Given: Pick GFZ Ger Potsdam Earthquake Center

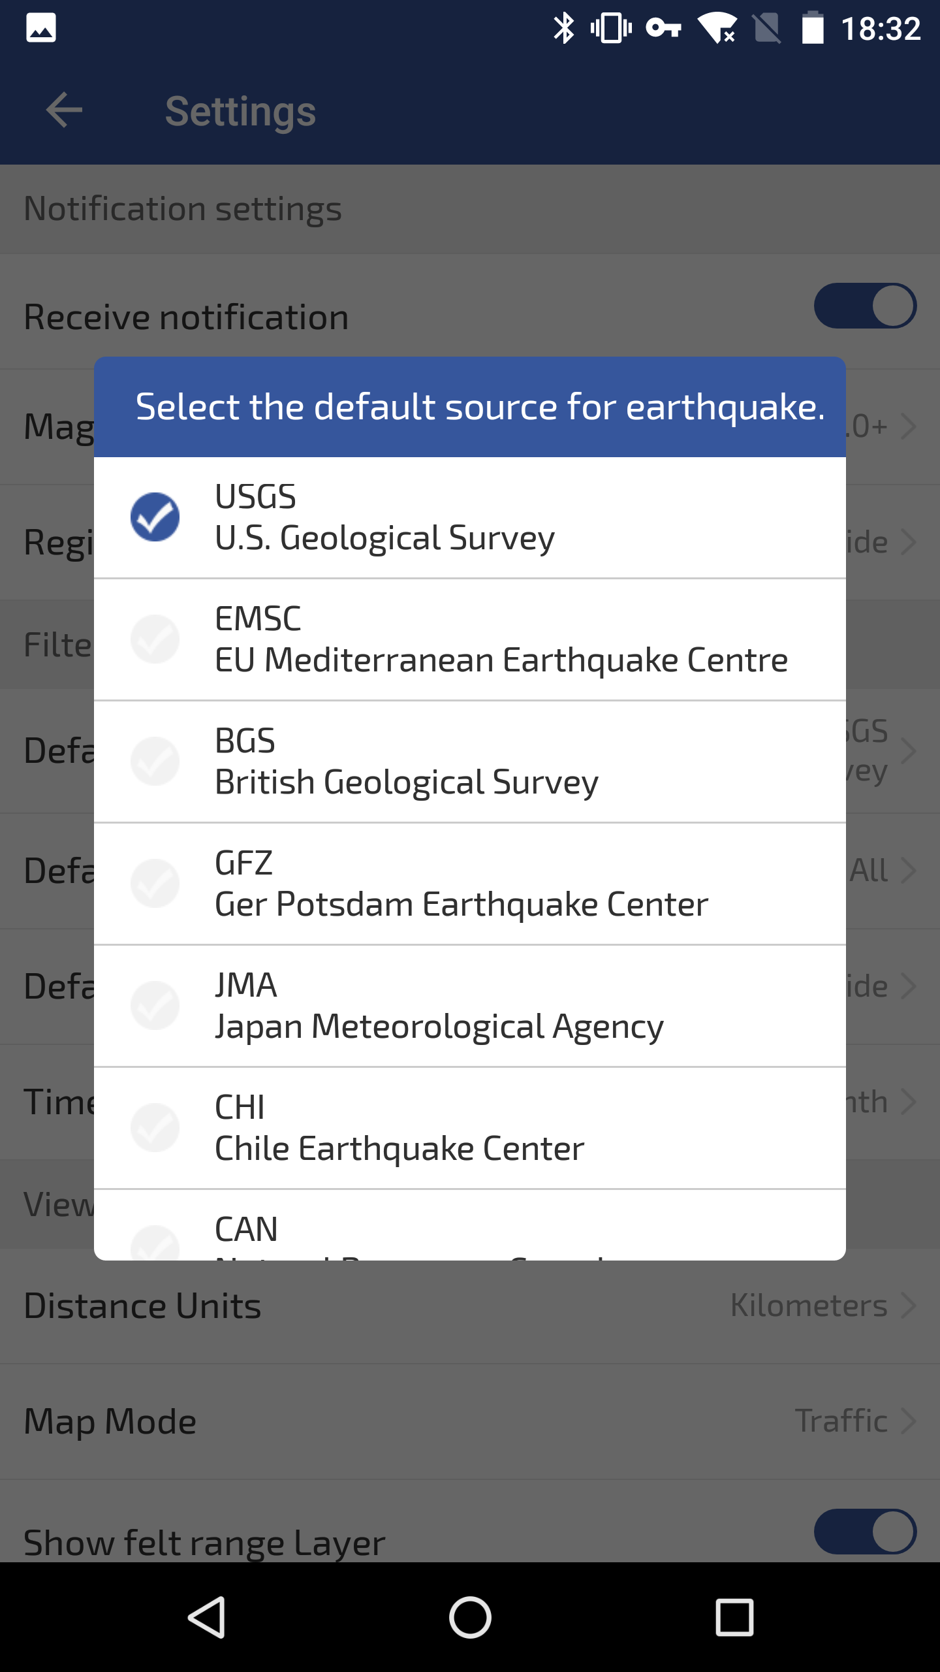Looking at the screenshot, I should 461,884.
